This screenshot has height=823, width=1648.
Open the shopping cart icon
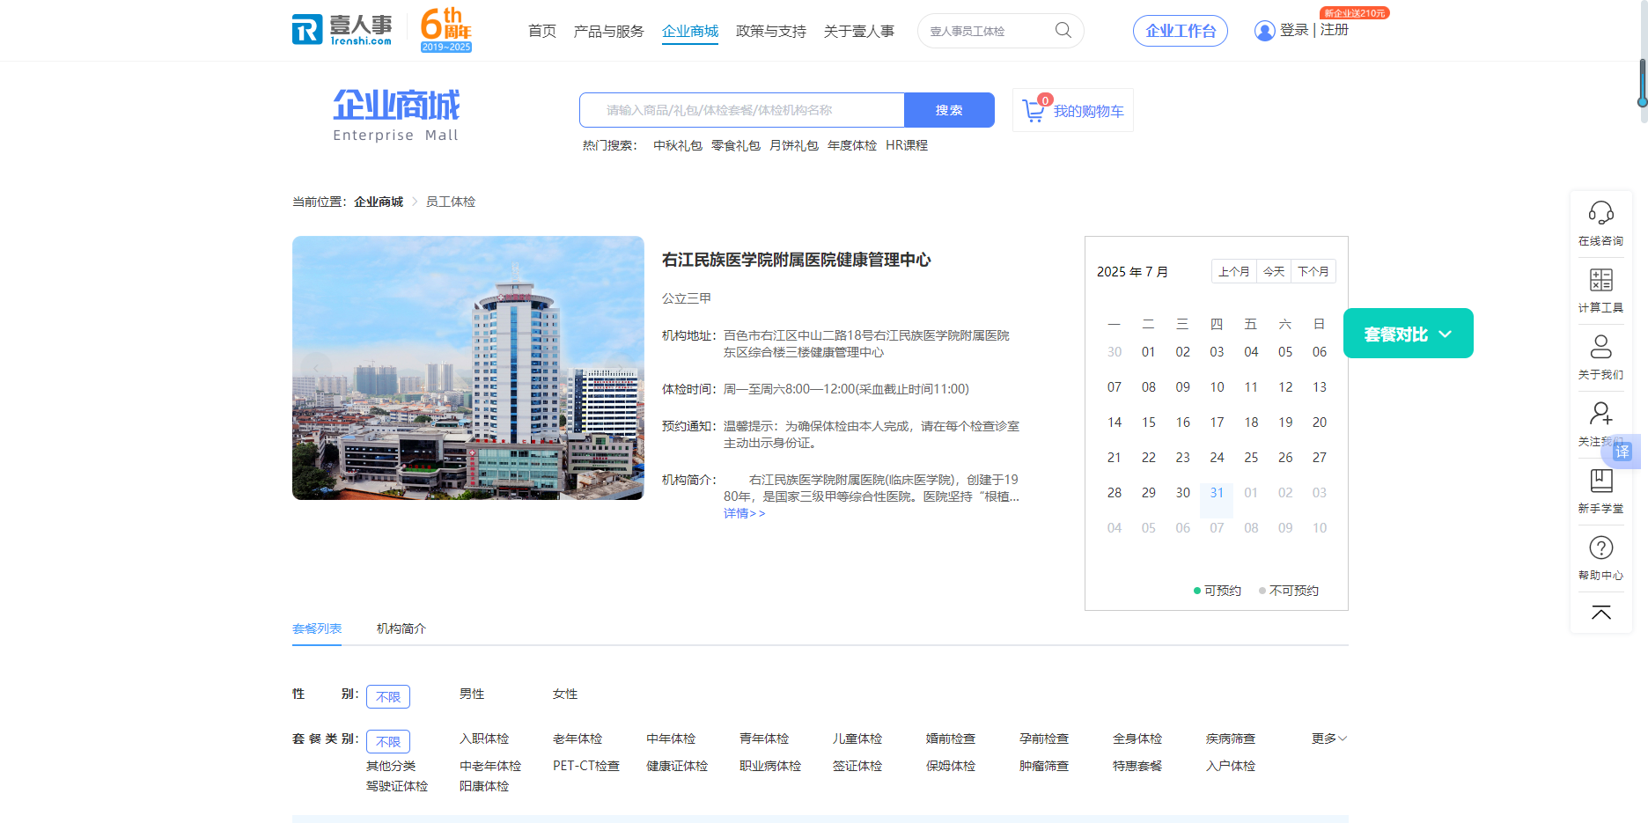1034,111
